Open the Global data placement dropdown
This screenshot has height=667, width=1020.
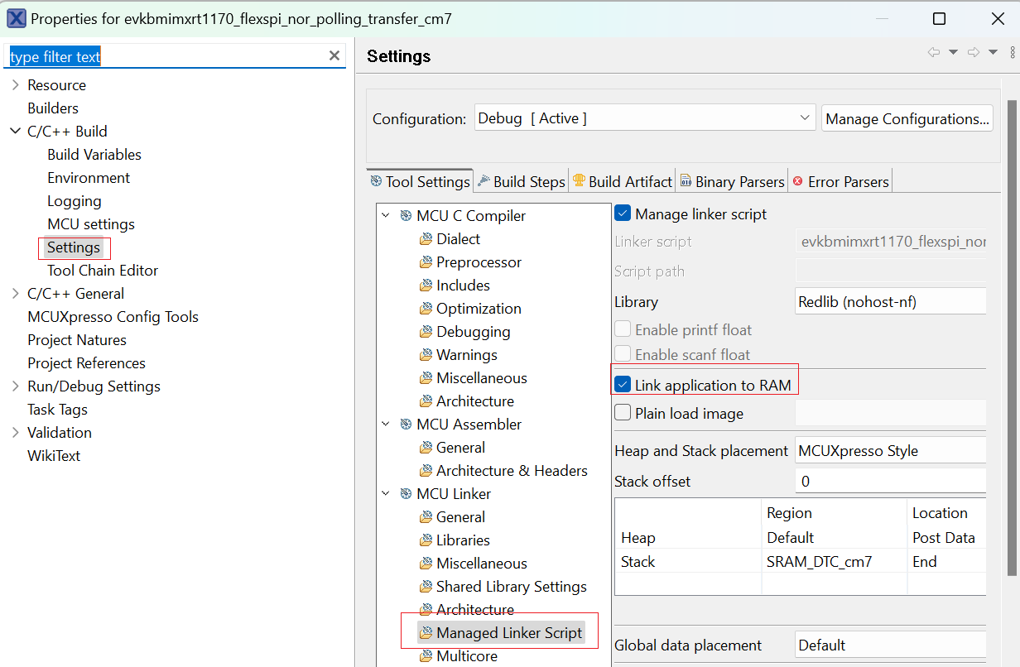pos(890,645)
